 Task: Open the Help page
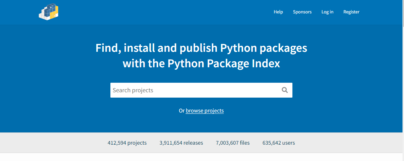278,12
